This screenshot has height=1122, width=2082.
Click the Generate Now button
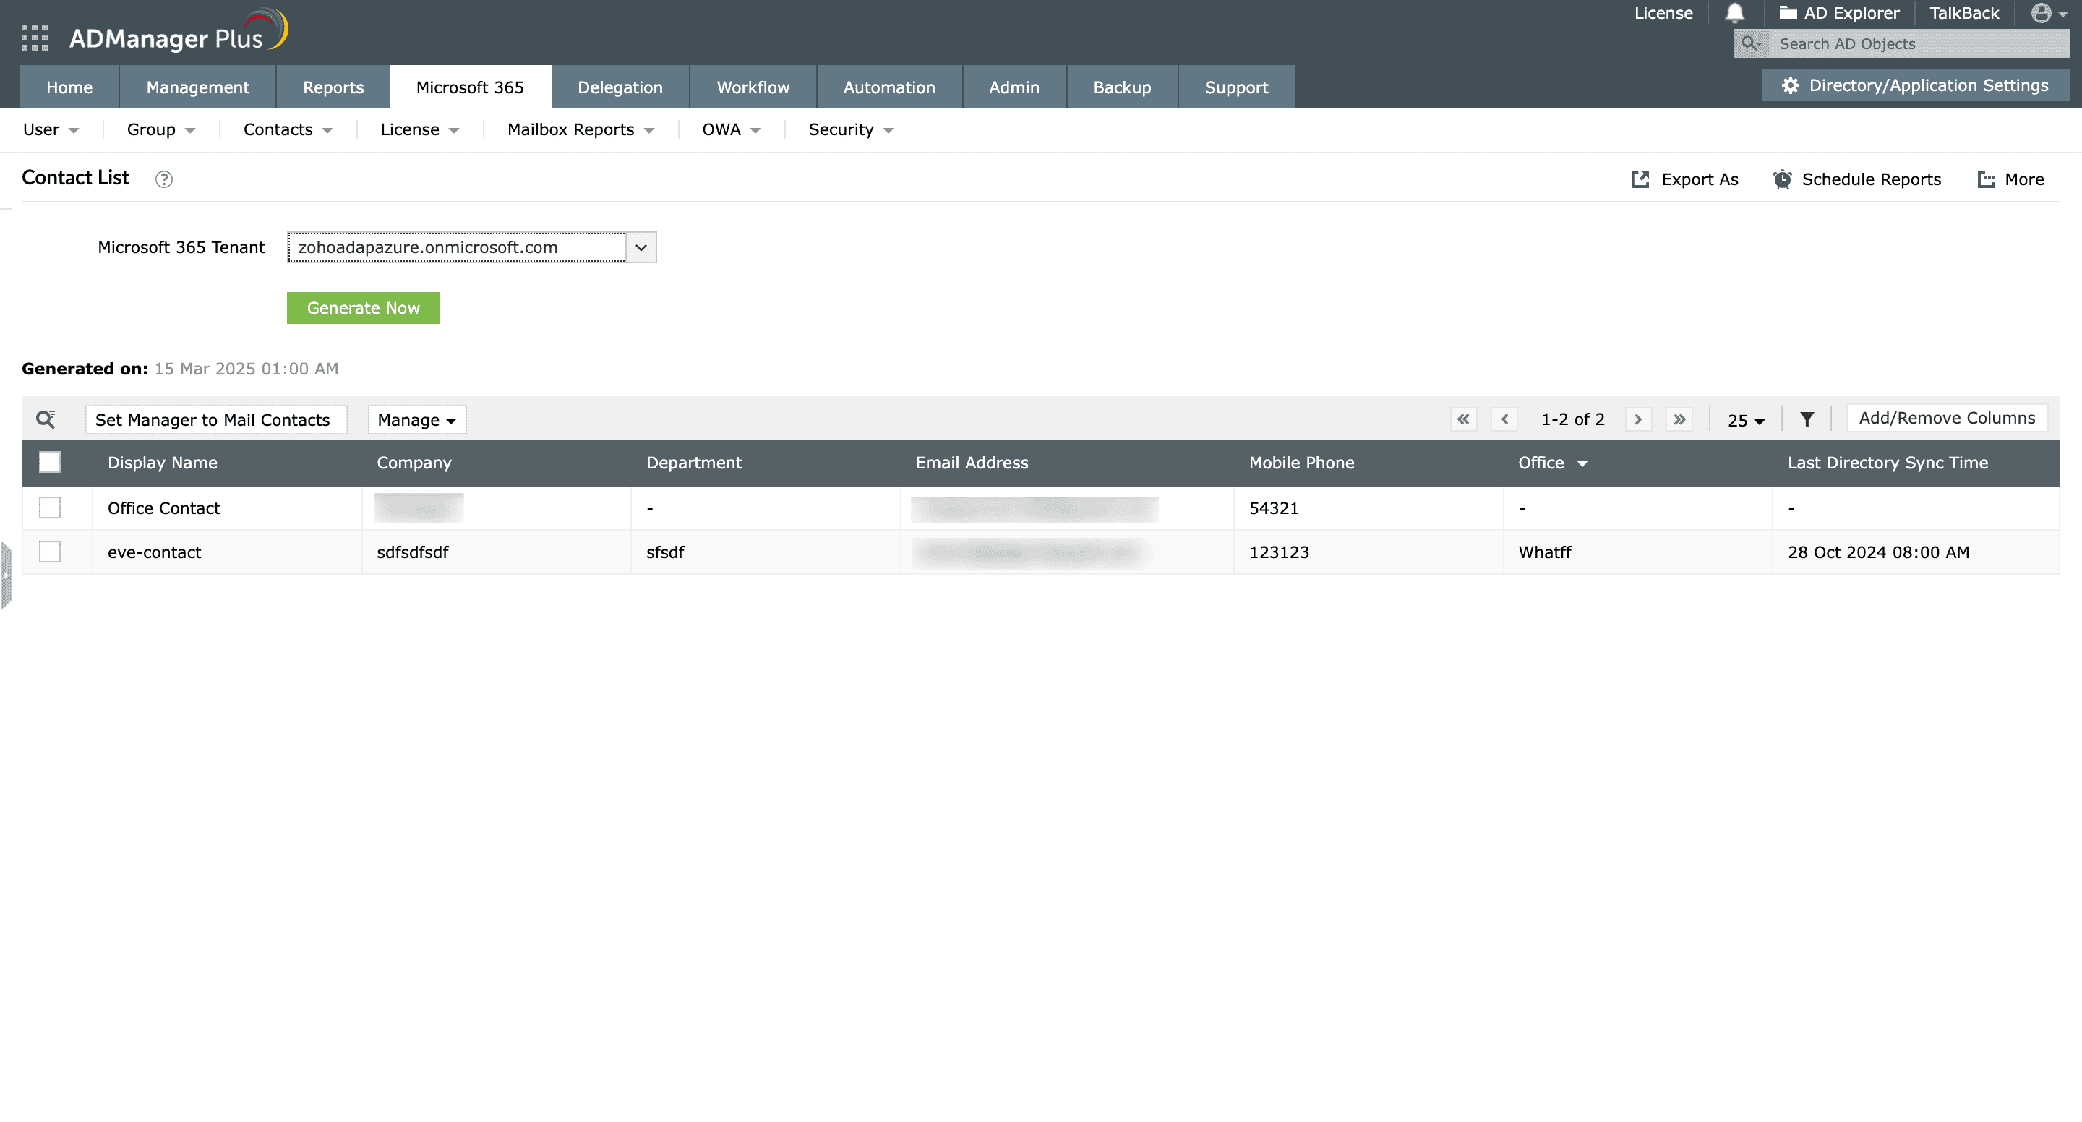[x=363, y=308]
